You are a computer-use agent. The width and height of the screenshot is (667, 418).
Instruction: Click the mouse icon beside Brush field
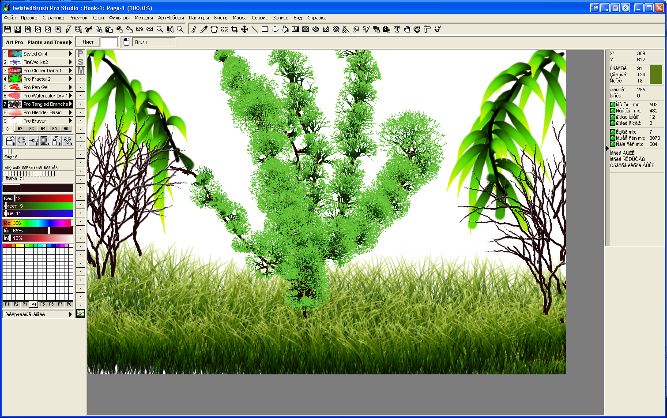tap(126, 42)
